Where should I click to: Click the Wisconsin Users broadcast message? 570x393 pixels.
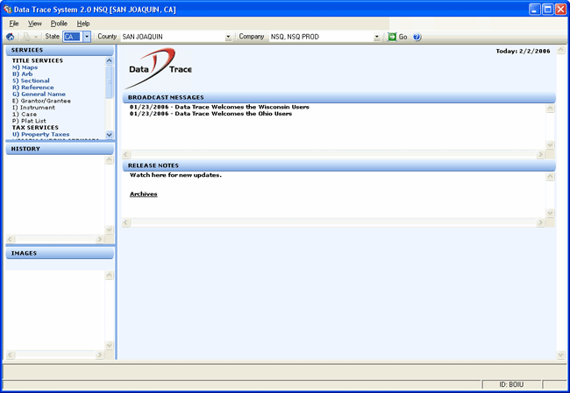point(219,107)
